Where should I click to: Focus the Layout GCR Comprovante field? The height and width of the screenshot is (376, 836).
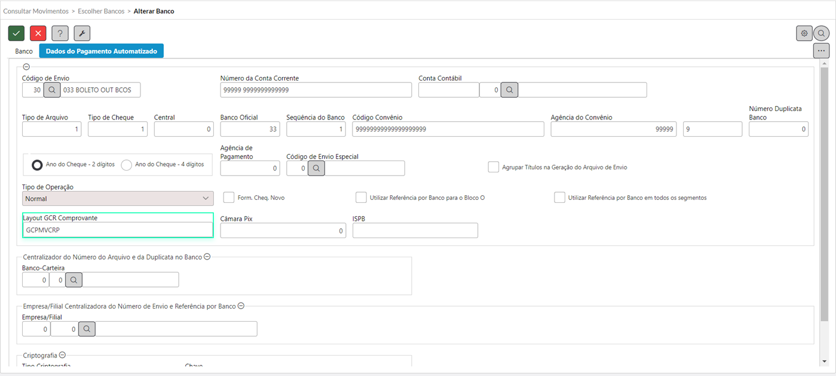(x=118, y=230)
